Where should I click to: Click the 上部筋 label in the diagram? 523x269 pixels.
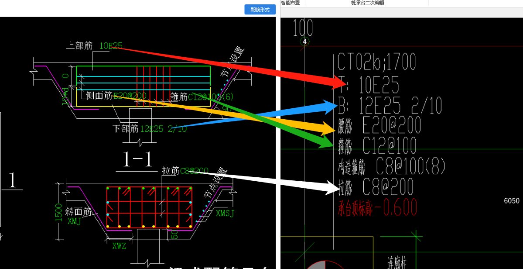click(x=79, y=46)
